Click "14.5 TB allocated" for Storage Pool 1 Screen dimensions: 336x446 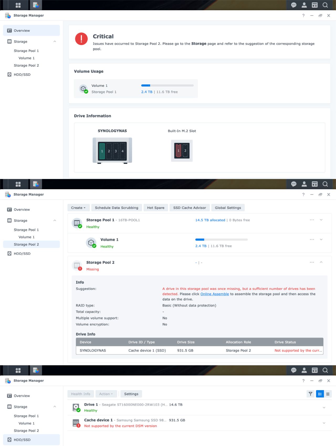(210, 220)
